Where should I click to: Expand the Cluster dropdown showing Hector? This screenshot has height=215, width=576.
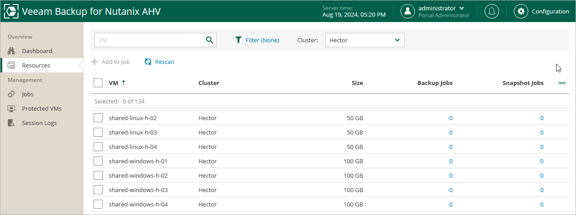[364, 40]
